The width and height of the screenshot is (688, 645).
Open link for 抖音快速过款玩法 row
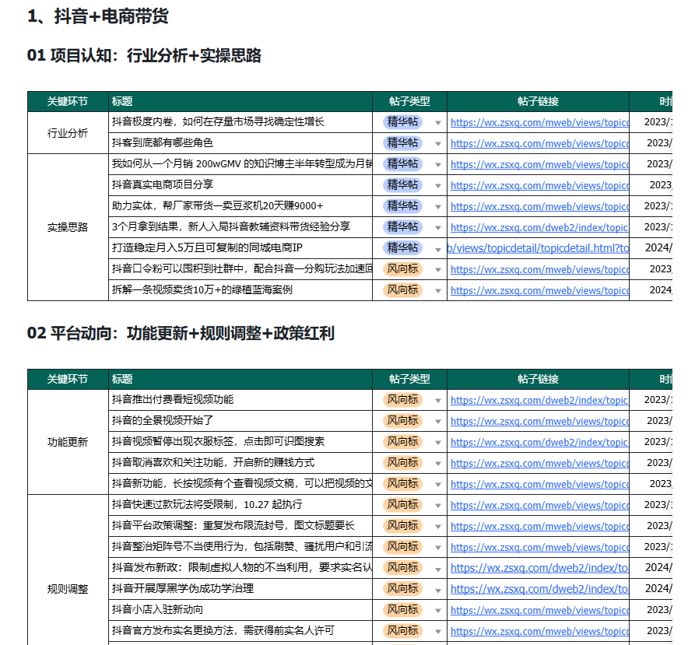pos(539,505)
